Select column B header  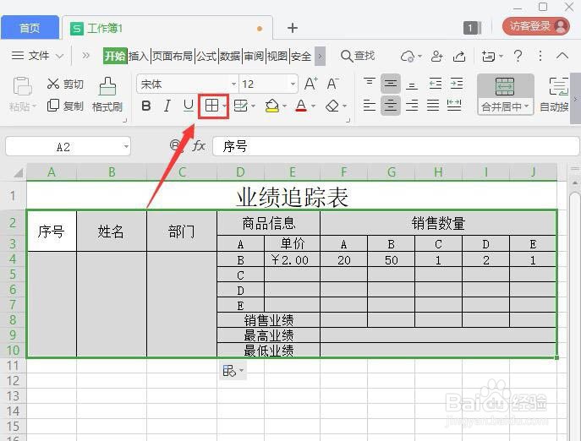click(x=112, y=172)
